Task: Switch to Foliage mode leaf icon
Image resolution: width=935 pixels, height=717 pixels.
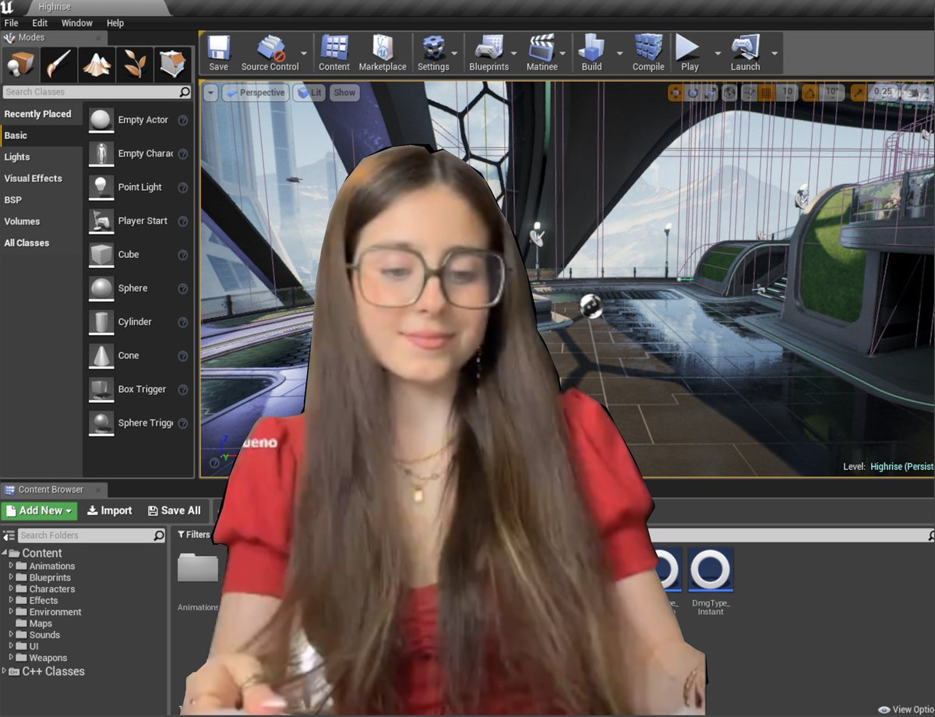Action: [x=135, y=65]
